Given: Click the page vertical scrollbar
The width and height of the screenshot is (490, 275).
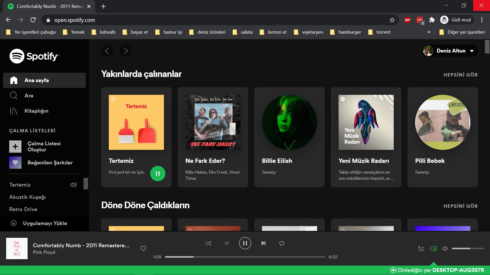Looking at the screenshot, I should pyautogui.click(x=487, y=47).
